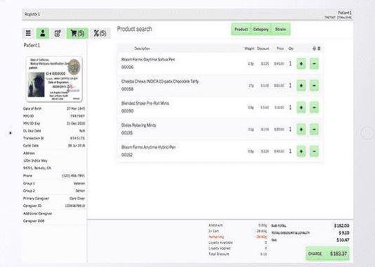Click the Group 2 row

pos(54,191)
